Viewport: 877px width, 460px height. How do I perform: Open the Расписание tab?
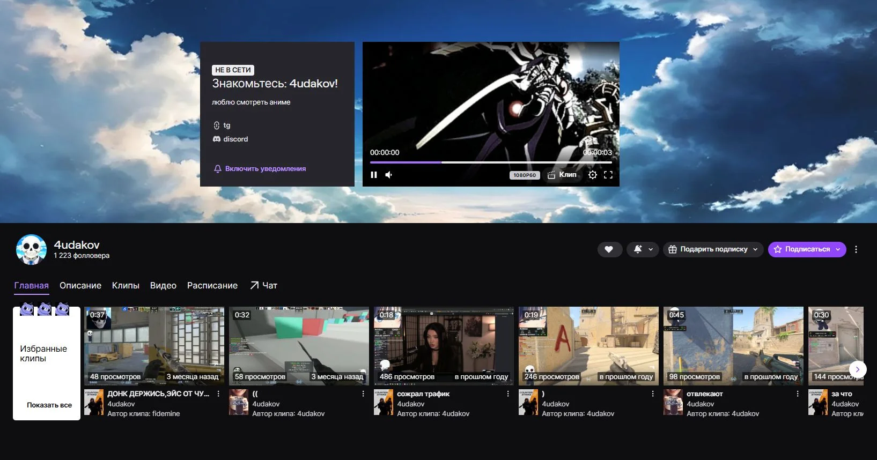(212, 286)
